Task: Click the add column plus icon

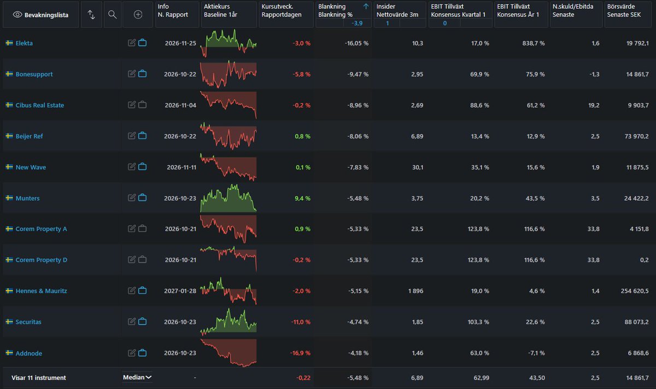Action: point(138,15)
